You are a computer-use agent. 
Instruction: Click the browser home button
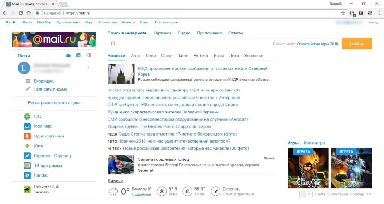29,13
